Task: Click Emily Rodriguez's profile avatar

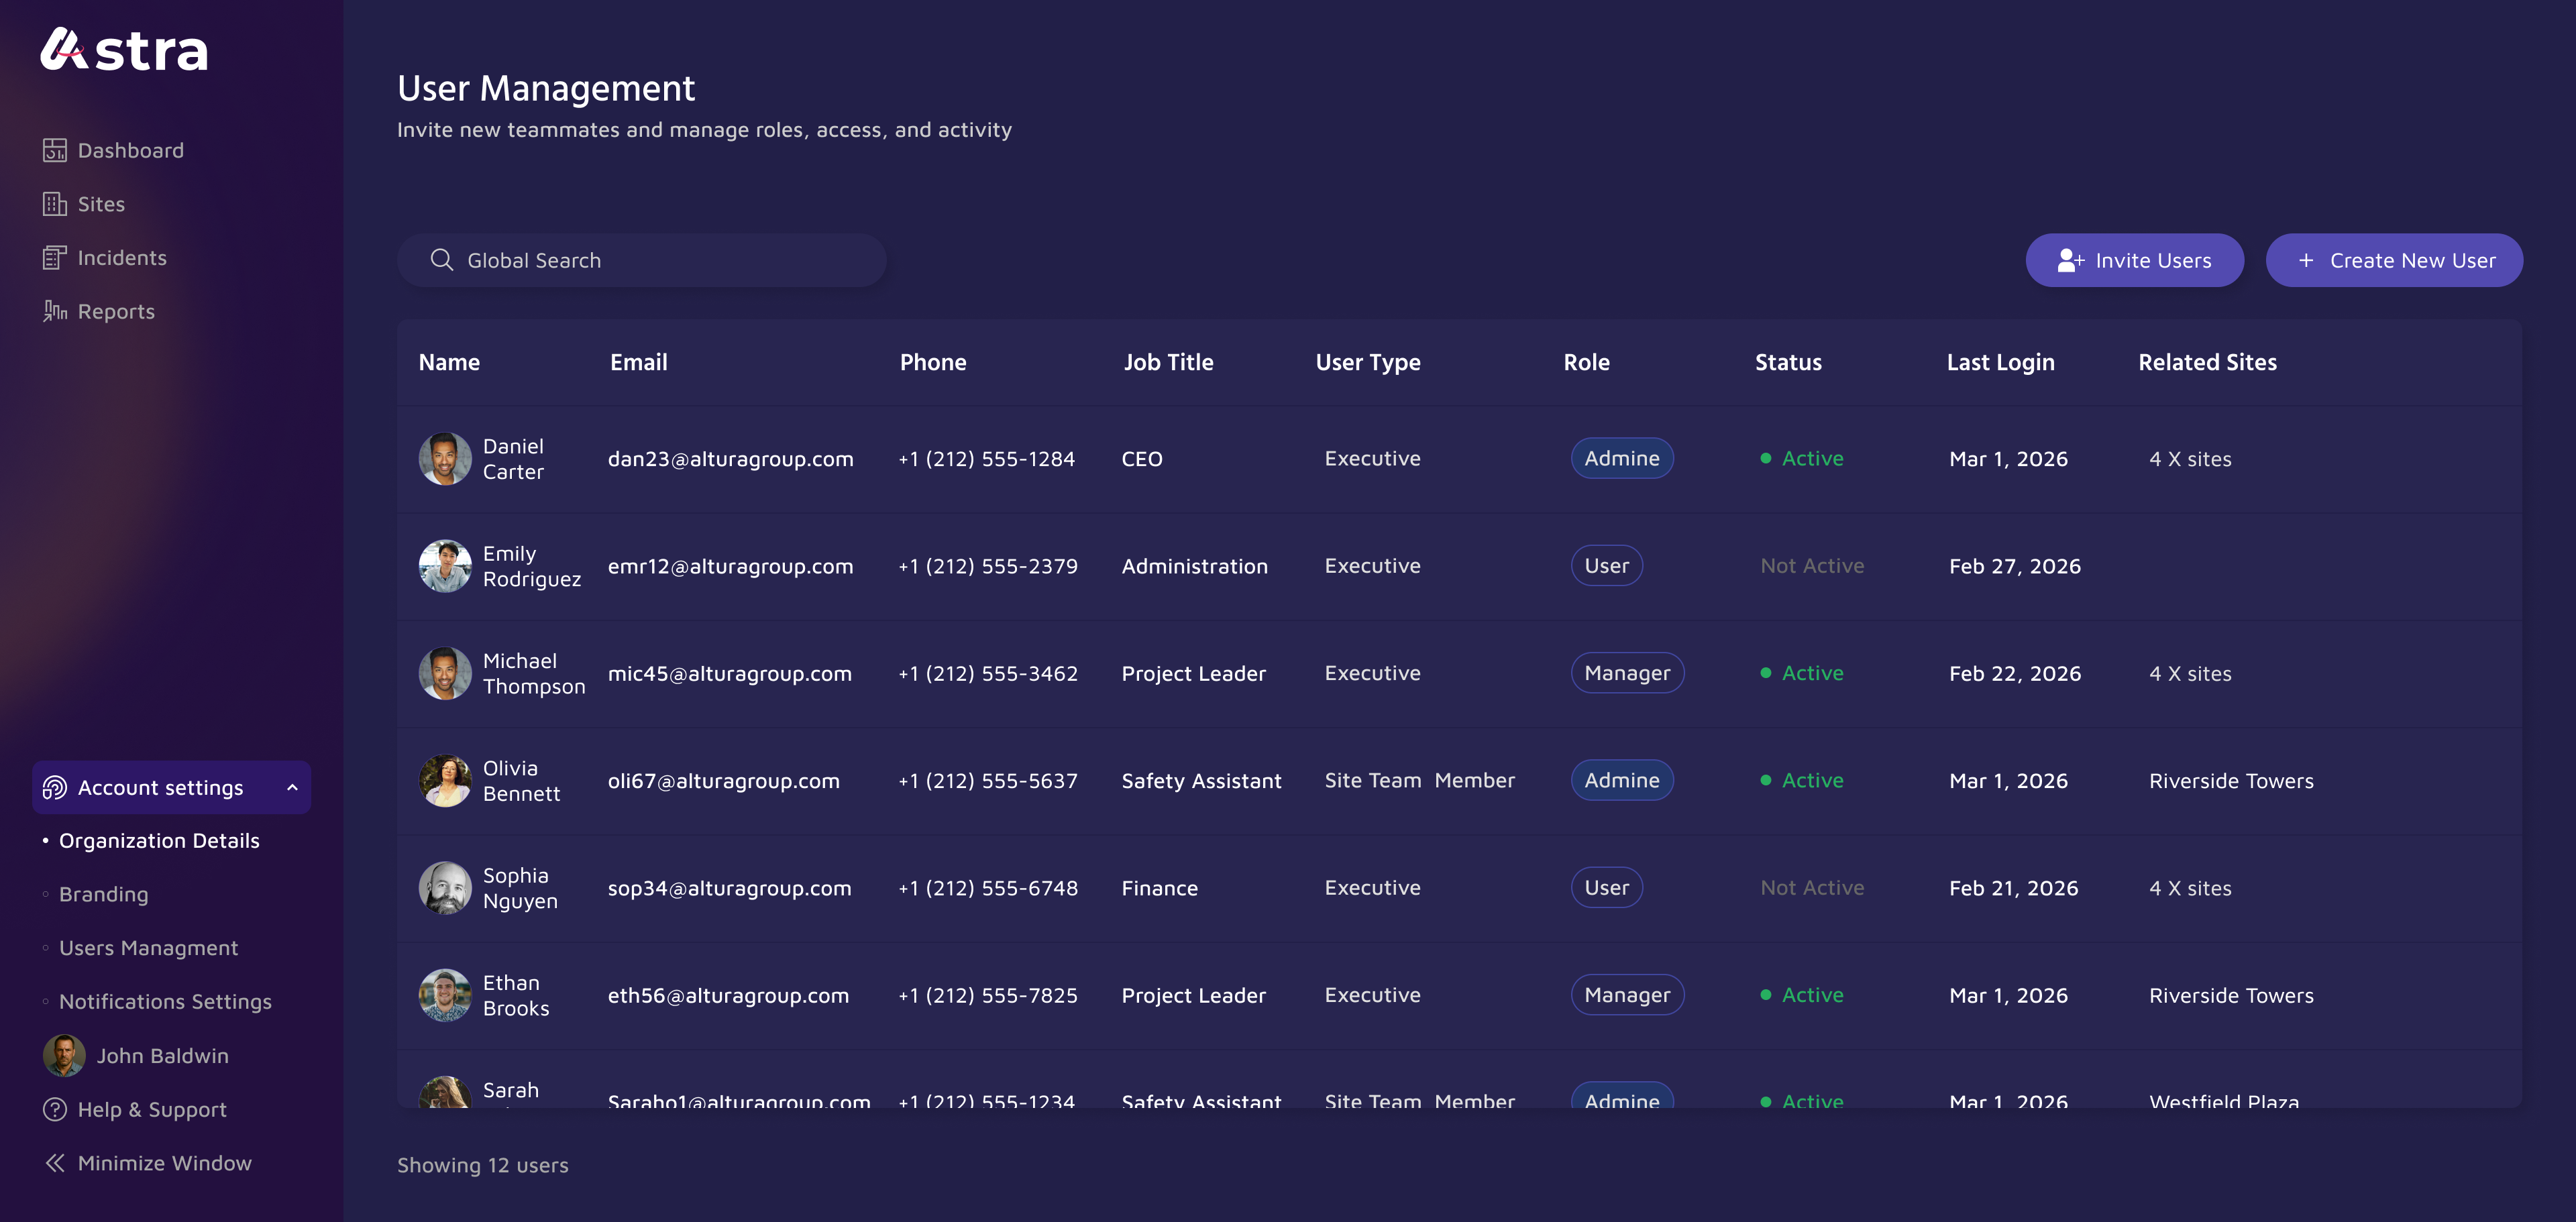Action: 444,565
